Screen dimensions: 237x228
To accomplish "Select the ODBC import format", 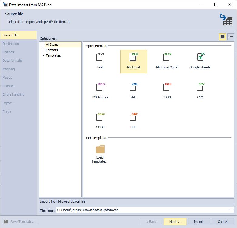I will (100, 121).
